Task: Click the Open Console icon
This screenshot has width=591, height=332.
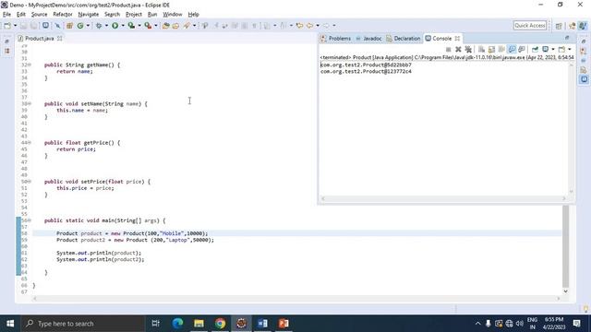Action: pos(561,49)
